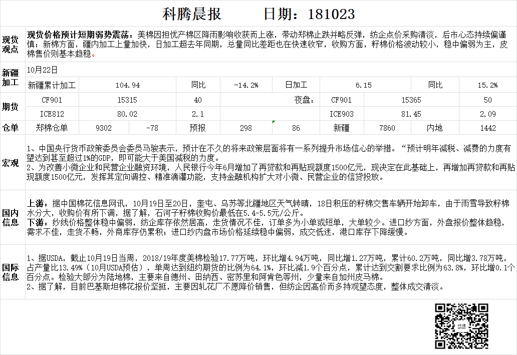The height and width of the screenshot is (355, 517).
Task: Select the 郑棉仓单 label cell
Action: click(x=52, y=128)
